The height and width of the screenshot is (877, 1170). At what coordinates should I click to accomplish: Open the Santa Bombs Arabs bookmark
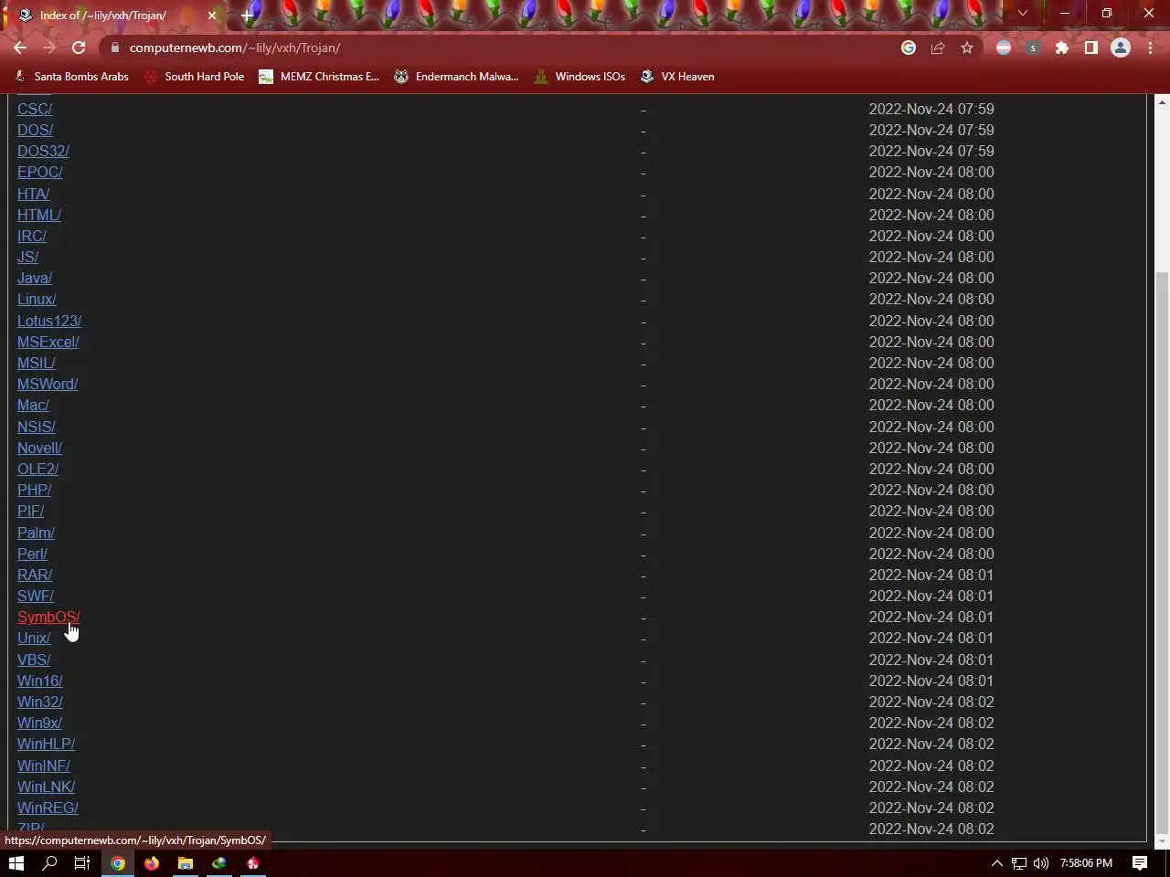(71, 77)
